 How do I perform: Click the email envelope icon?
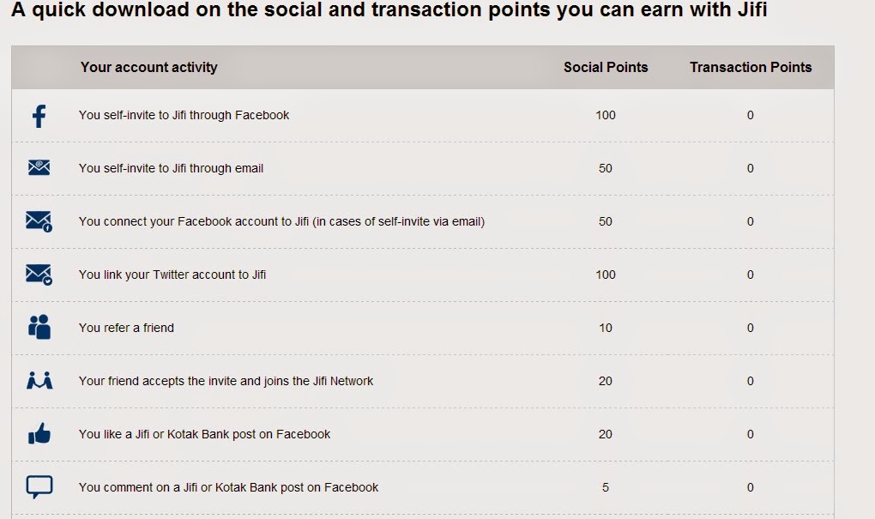point(39,168)
